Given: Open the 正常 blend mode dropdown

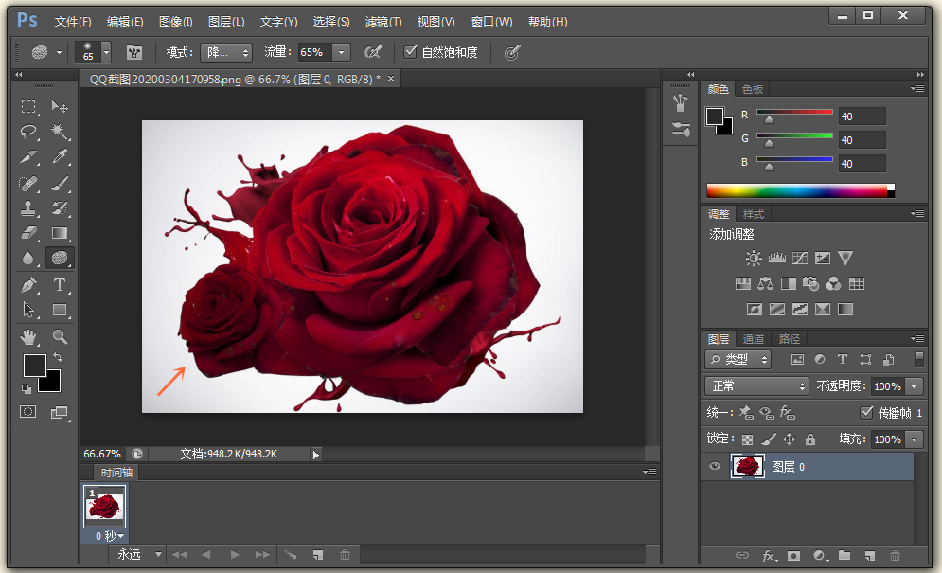Looking at the screenshot, I should click(756, 386).
